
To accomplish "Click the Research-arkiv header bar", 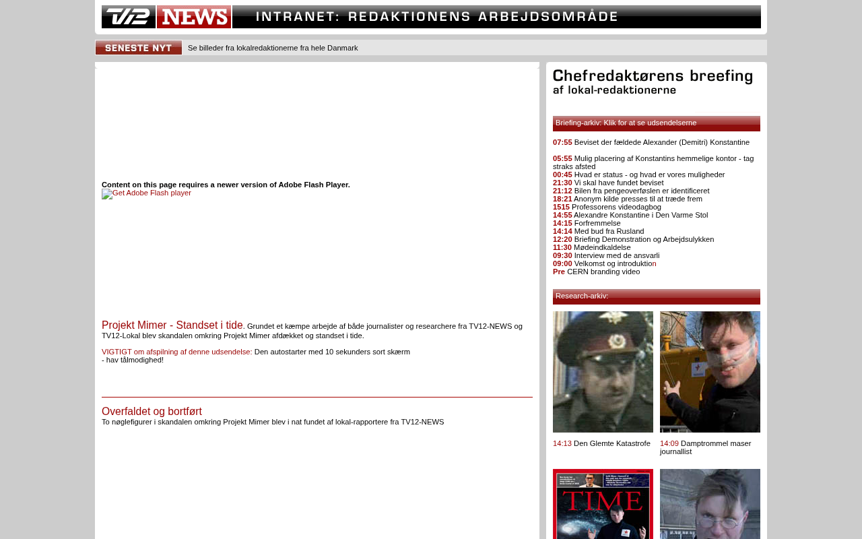I will point(657,296).
